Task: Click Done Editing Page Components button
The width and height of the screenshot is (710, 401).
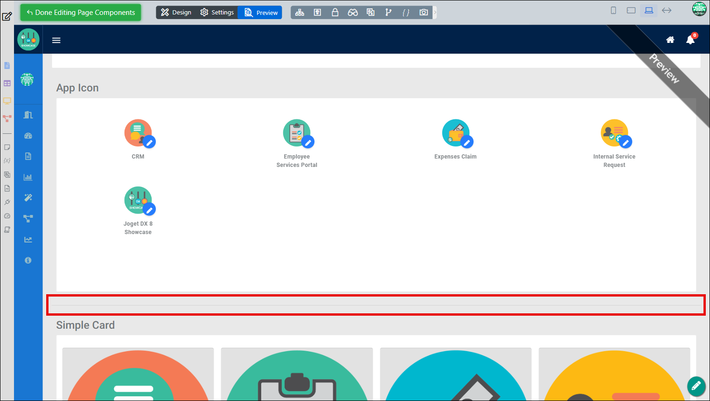Action: (80, 13)
